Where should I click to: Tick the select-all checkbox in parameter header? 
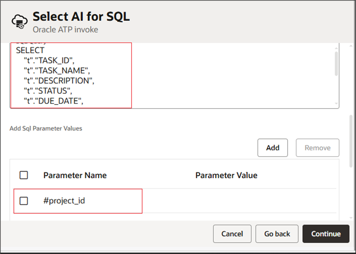24,175
